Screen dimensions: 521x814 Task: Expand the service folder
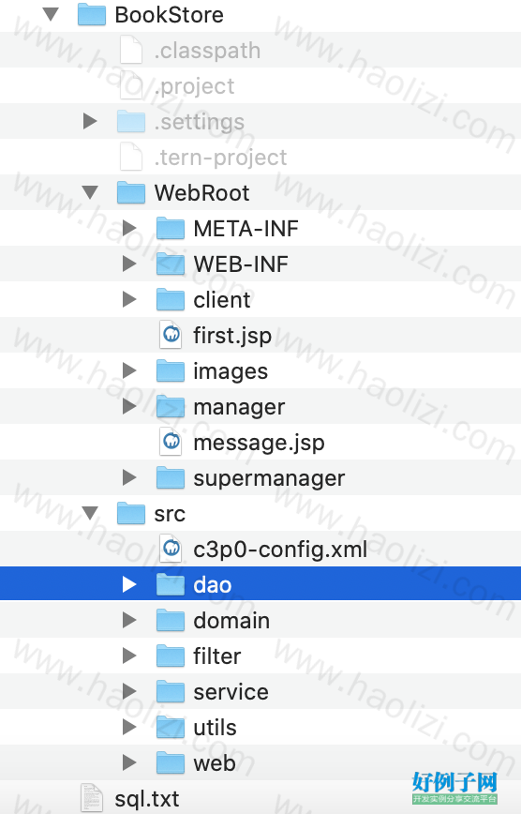click(x=129, y=691)
